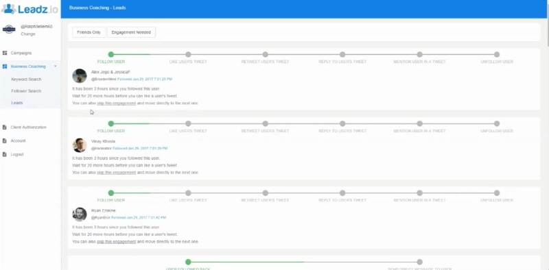Viewport: 549px width, 270px height.
Task: Click skip this engagement for Alex Jego
Action: pos(116,103)
